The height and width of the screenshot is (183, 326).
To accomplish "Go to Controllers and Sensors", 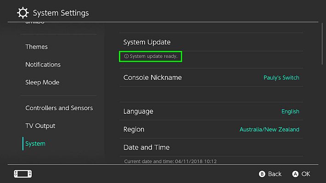I will coord(59,108).
